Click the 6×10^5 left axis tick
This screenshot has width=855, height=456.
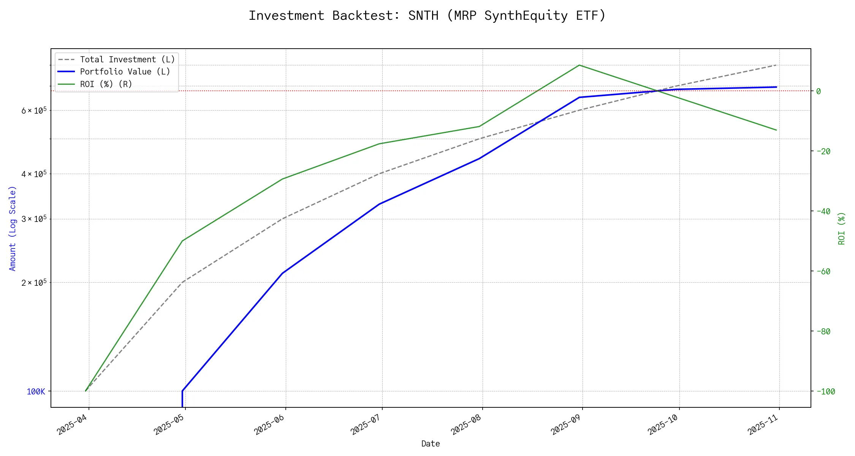click(x=34, y=111)
